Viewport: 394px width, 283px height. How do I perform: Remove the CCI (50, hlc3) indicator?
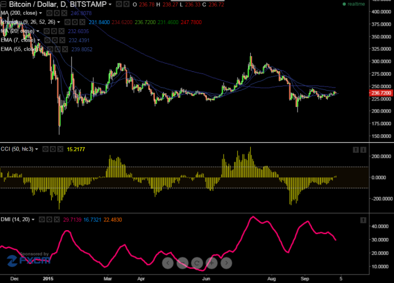click(x=60, y=149)
